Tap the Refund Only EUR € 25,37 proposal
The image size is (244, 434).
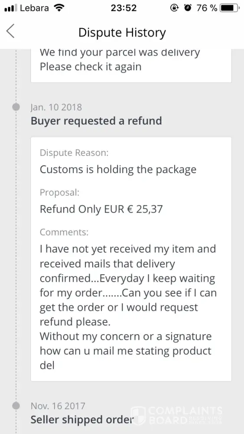click(x=101, y=209)
